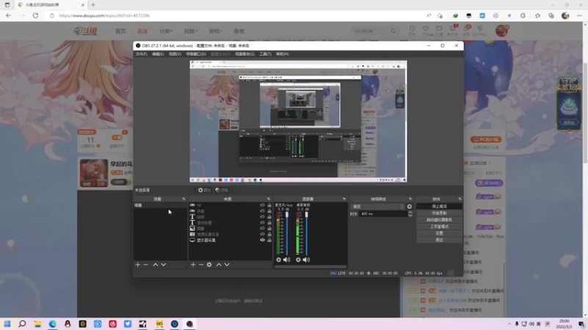Move the source down with the Sources panel down arrow

point(227,265)
